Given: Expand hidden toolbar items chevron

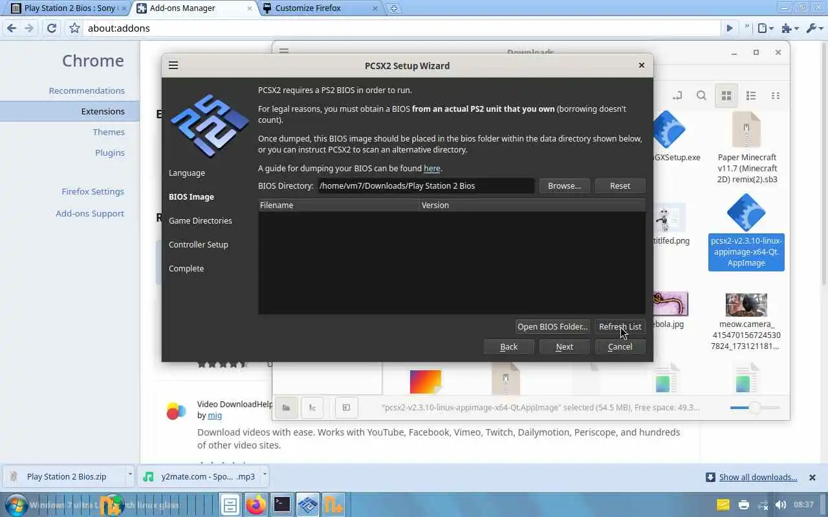Looking at the screenshot, I should click(748, 28).
